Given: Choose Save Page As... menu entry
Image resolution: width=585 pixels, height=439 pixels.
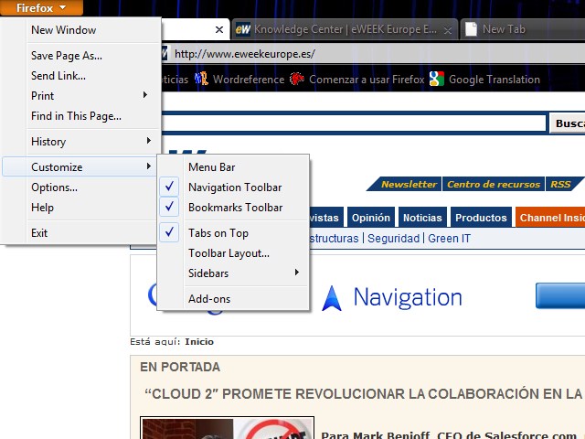Looking at the screenshot, I should 67,56.
